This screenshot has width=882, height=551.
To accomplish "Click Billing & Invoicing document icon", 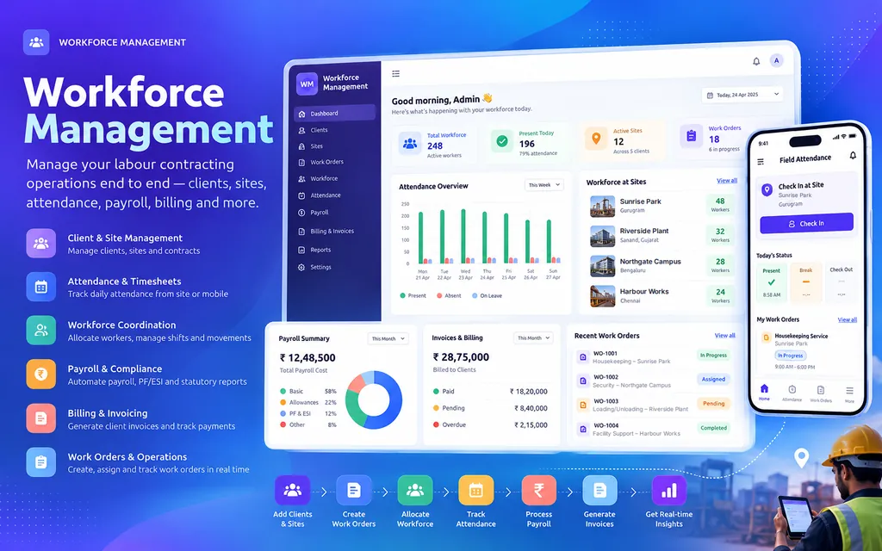I will 41,418.
